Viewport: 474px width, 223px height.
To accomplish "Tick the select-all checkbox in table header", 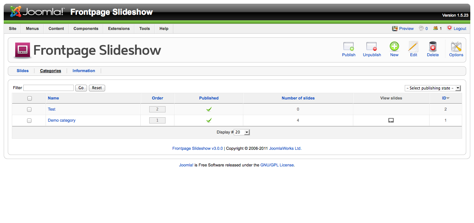I will 30,98.
